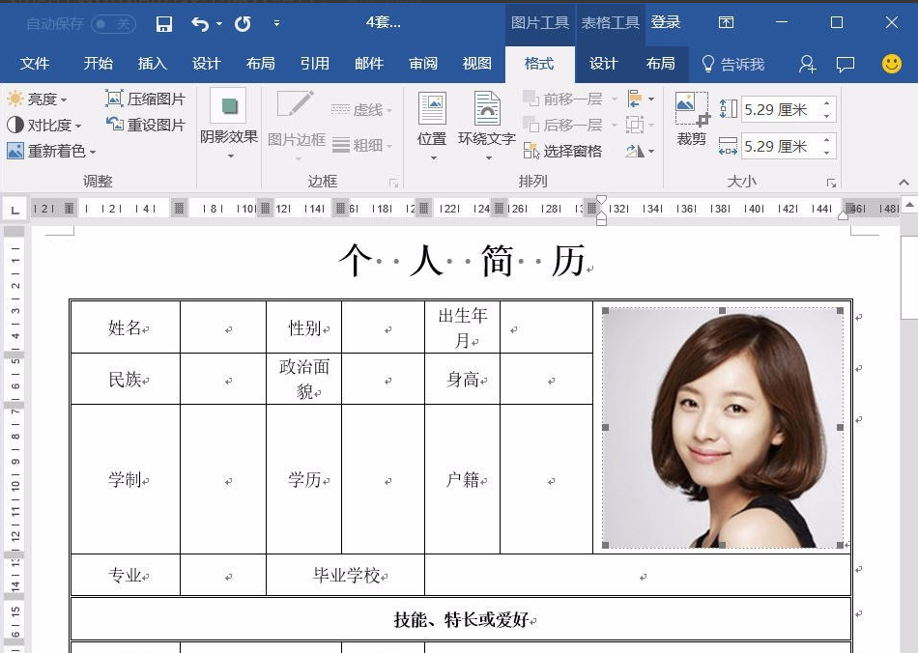Switch to the Insert (插入) tab
The image size is (918, 653).
coord(153,64)
